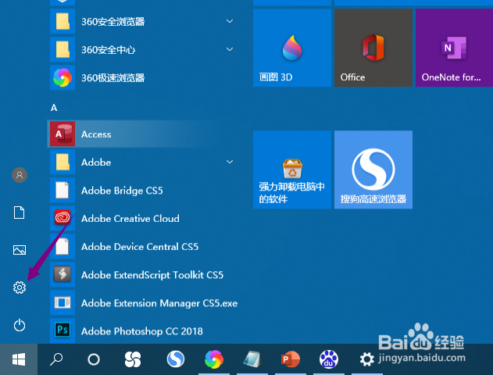Image resolution: width=493 pixels, height=375 pixels.
Task: Expand the Adobe folder chevron
Action: (x=230, y=162)
